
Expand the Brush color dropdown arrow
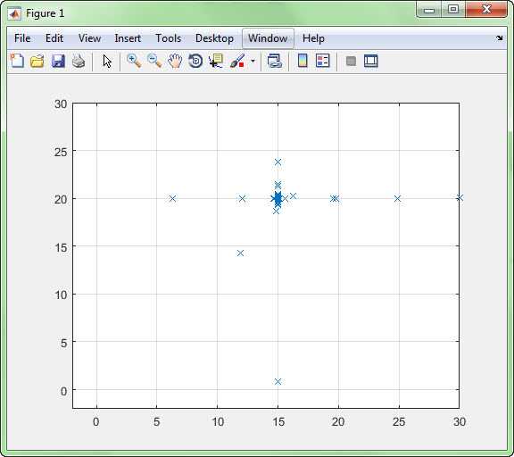(253, 61)
